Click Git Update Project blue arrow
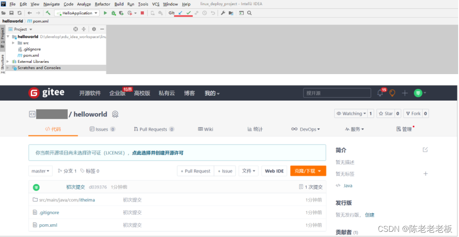459x237 pixels. tap(180, 13)
